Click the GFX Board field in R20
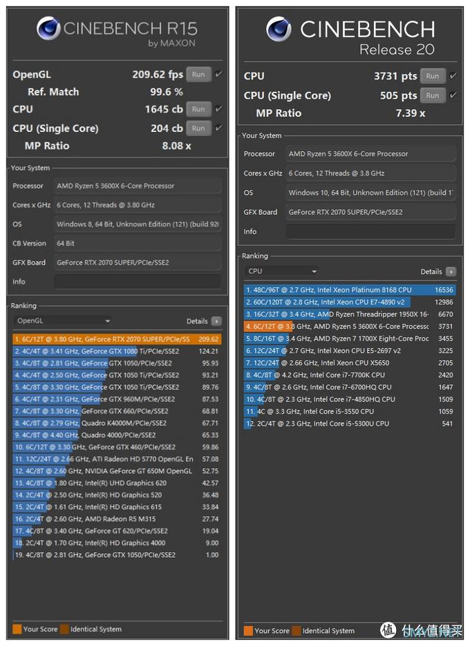The height and width of the screenshot is (646, 470). (370, 212)
